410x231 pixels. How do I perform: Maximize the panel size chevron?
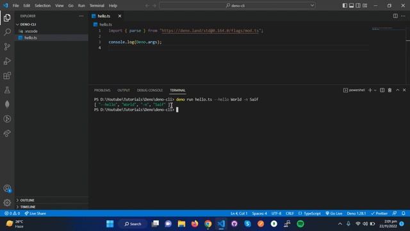pos(397,90)
